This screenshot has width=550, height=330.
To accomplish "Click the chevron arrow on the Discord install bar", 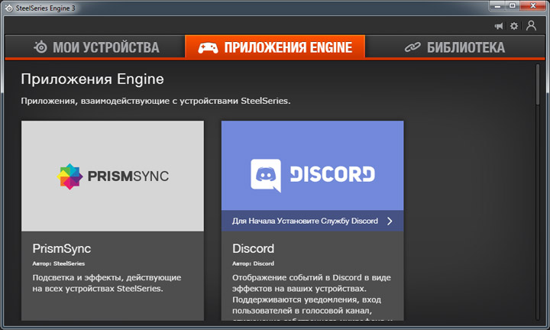I will tap(390, 221).
